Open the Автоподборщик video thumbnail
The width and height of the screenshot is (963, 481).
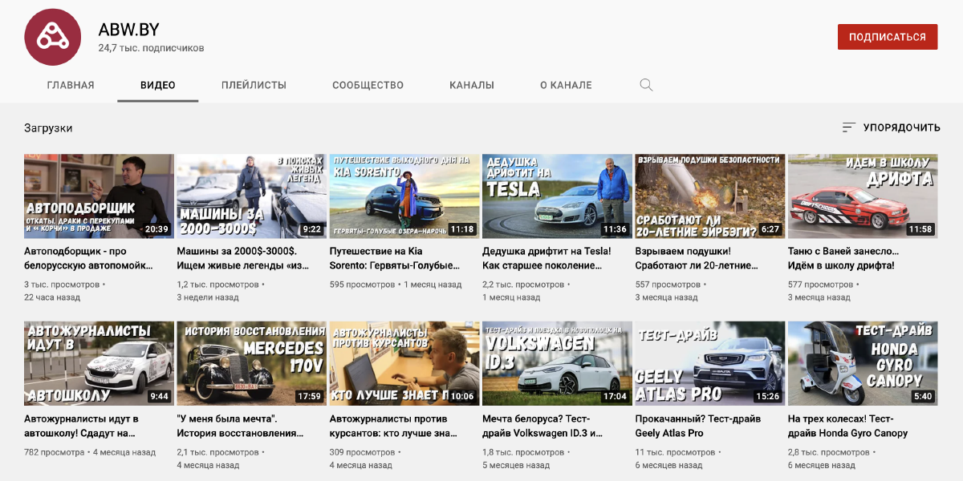click(x=99, y=196)
